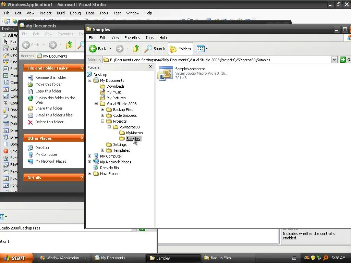
Task: Click the magnifier tray icon
Action: 326,258
